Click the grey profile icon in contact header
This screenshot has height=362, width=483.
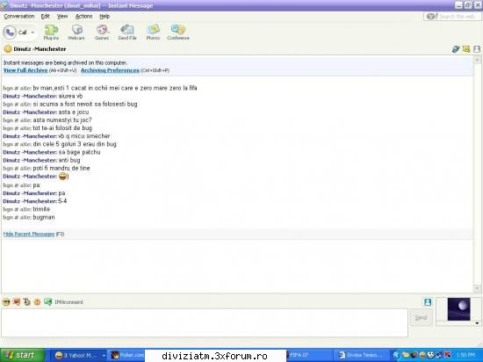(x=477, y=49)
